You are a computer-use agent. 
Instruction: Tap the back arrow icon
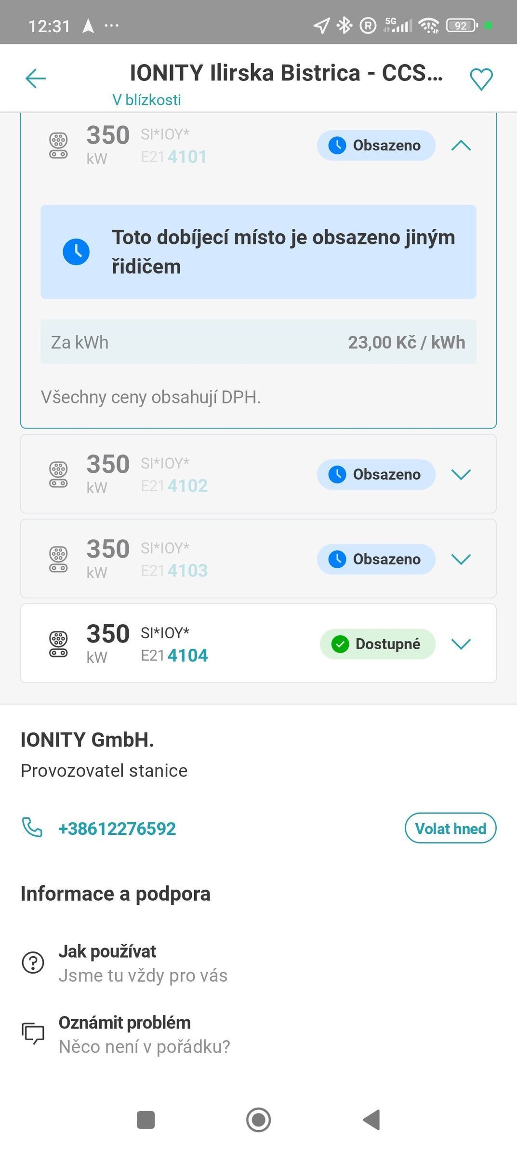point(35,79)
